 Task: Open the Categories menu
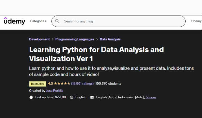38,21
